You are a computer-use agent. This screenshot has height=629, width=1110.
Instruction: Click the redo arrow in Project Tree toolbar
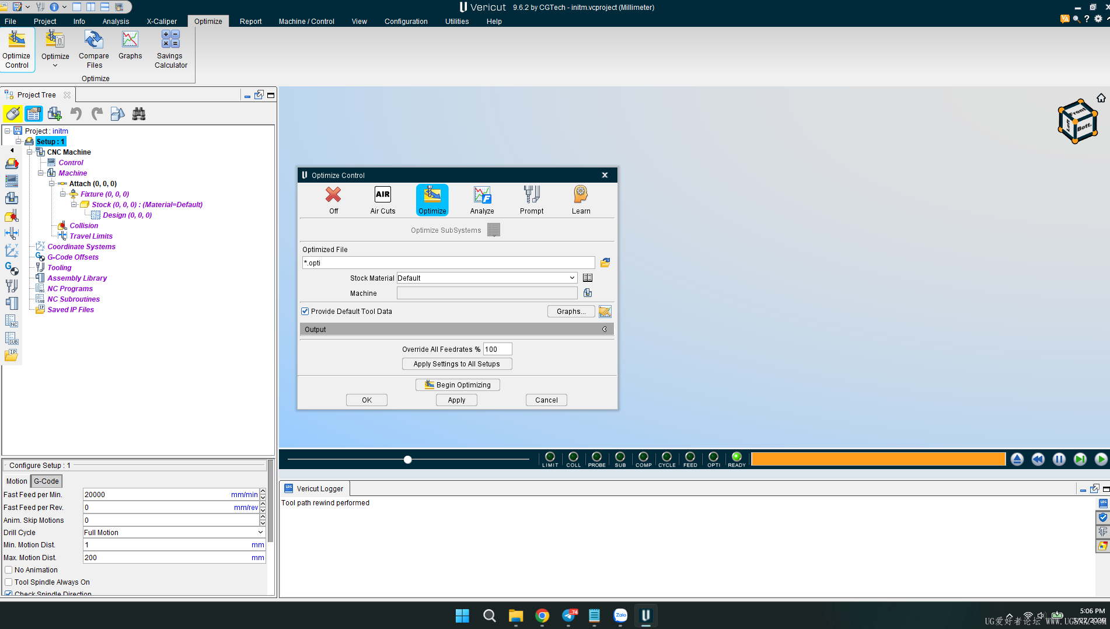coord(97,114)
